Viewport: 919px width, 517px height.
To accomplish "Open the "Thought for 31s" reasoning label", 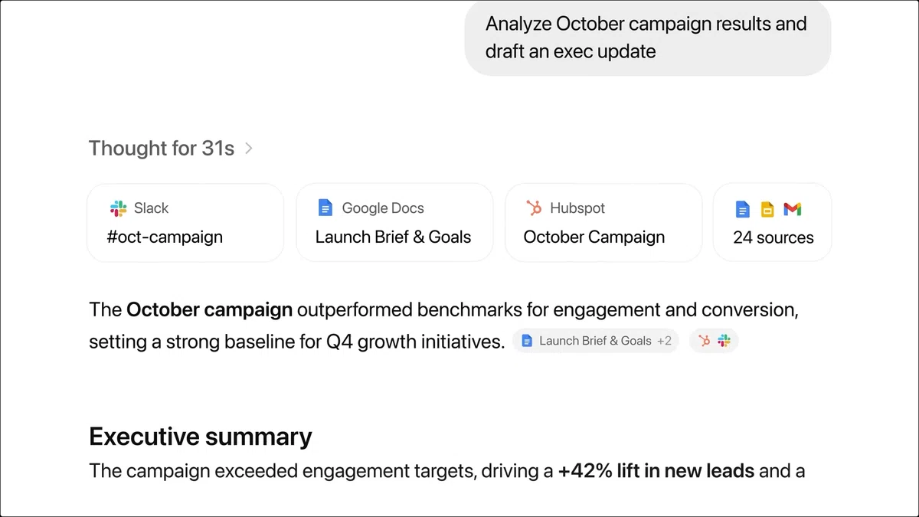I will (x=162, y=148).
